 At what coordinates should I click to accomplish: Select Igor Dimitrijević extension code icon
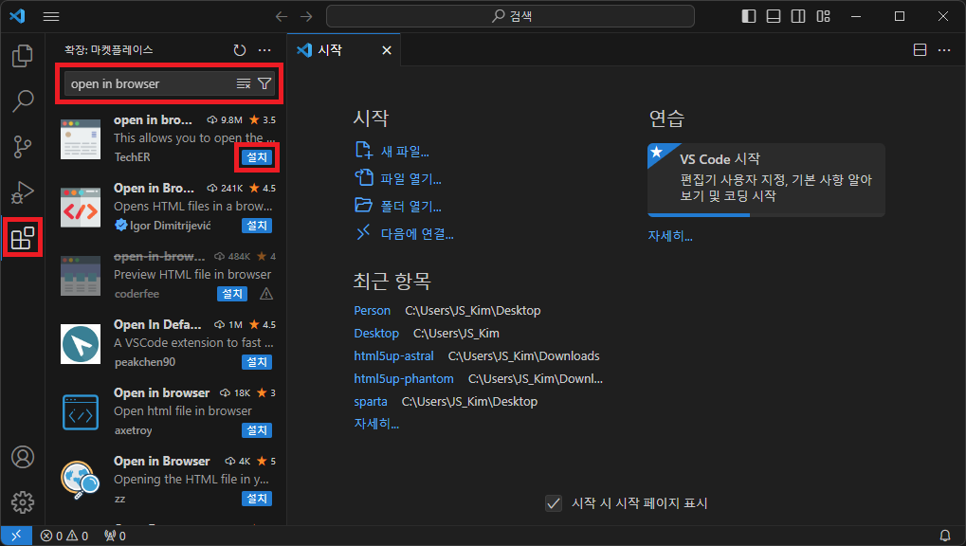[x=80, y=208]
